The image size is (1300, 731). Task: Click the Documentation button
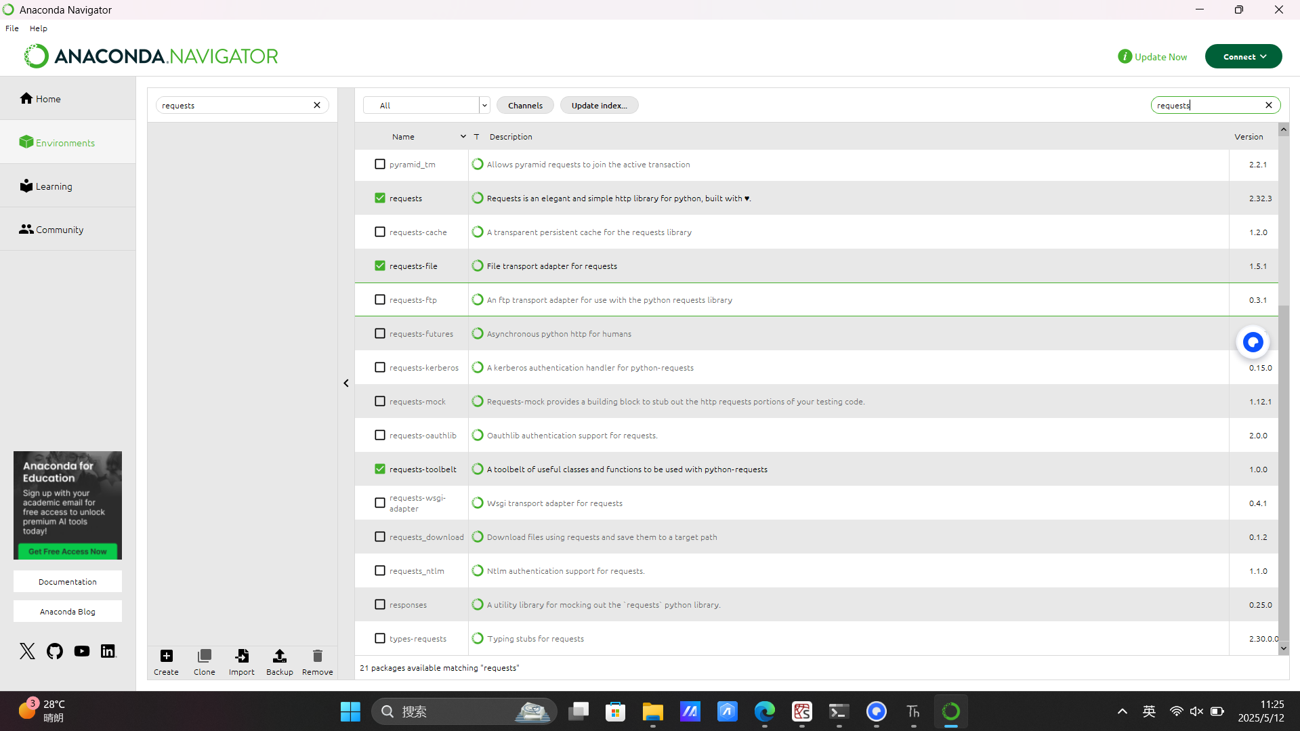(x=68, y=581)
